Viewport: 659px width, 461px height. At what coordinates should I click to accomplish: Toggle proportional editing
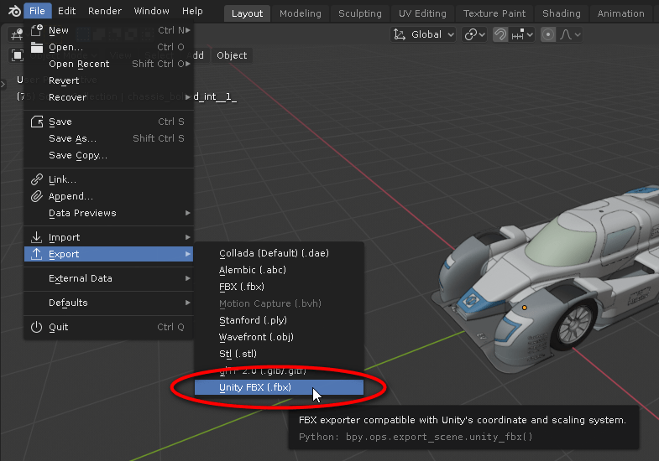[x=547, y=34]
